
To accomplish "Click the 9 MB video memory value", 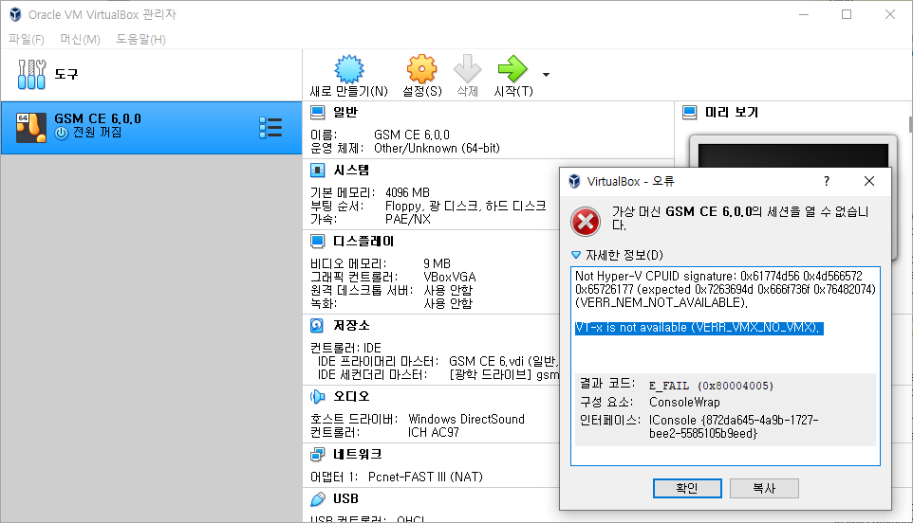I will click(438, 263).
